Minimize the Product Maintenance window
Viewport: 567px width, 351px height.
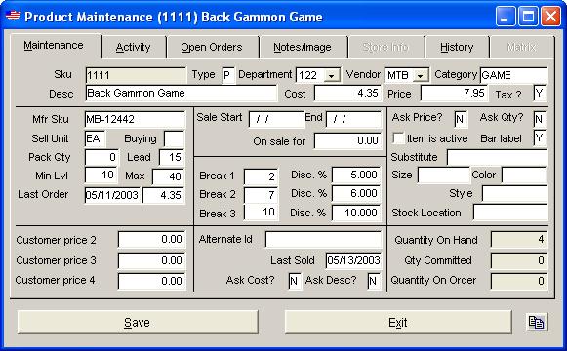506,17
